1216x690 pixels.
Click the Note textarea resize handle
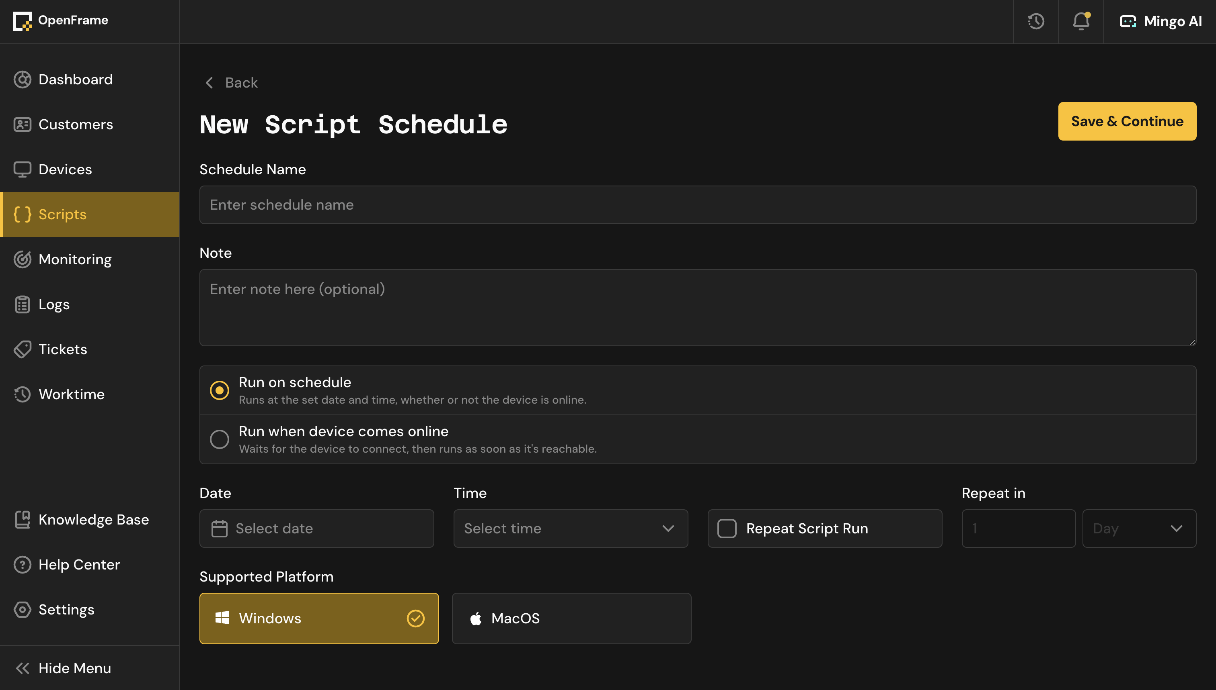click(x=1192, y=342)
